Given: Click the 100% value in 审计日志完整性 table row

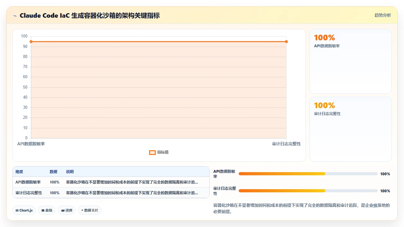Looking at the screenshot, I should click(x=55, y=193).
